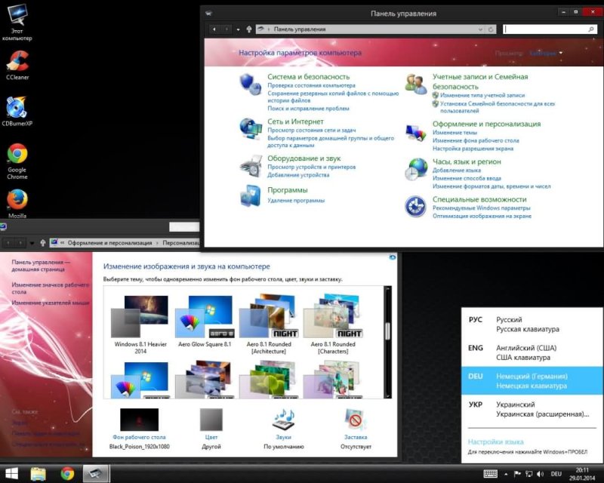Viewport: 604px width, 483px height.
Task: Open recent locations dropdown in Персонализация window
Action: point(32,243)
